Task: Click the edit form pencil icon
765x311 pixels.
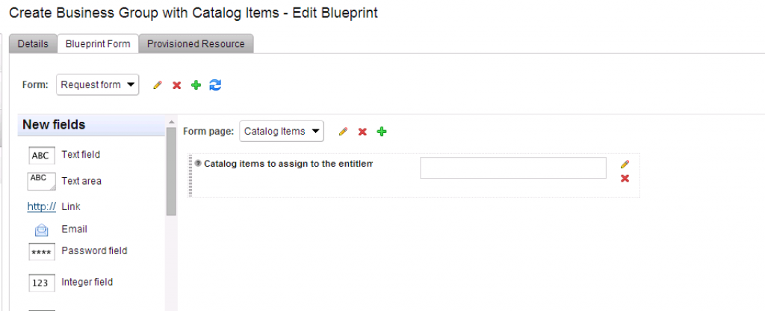Action: (158, 85)
